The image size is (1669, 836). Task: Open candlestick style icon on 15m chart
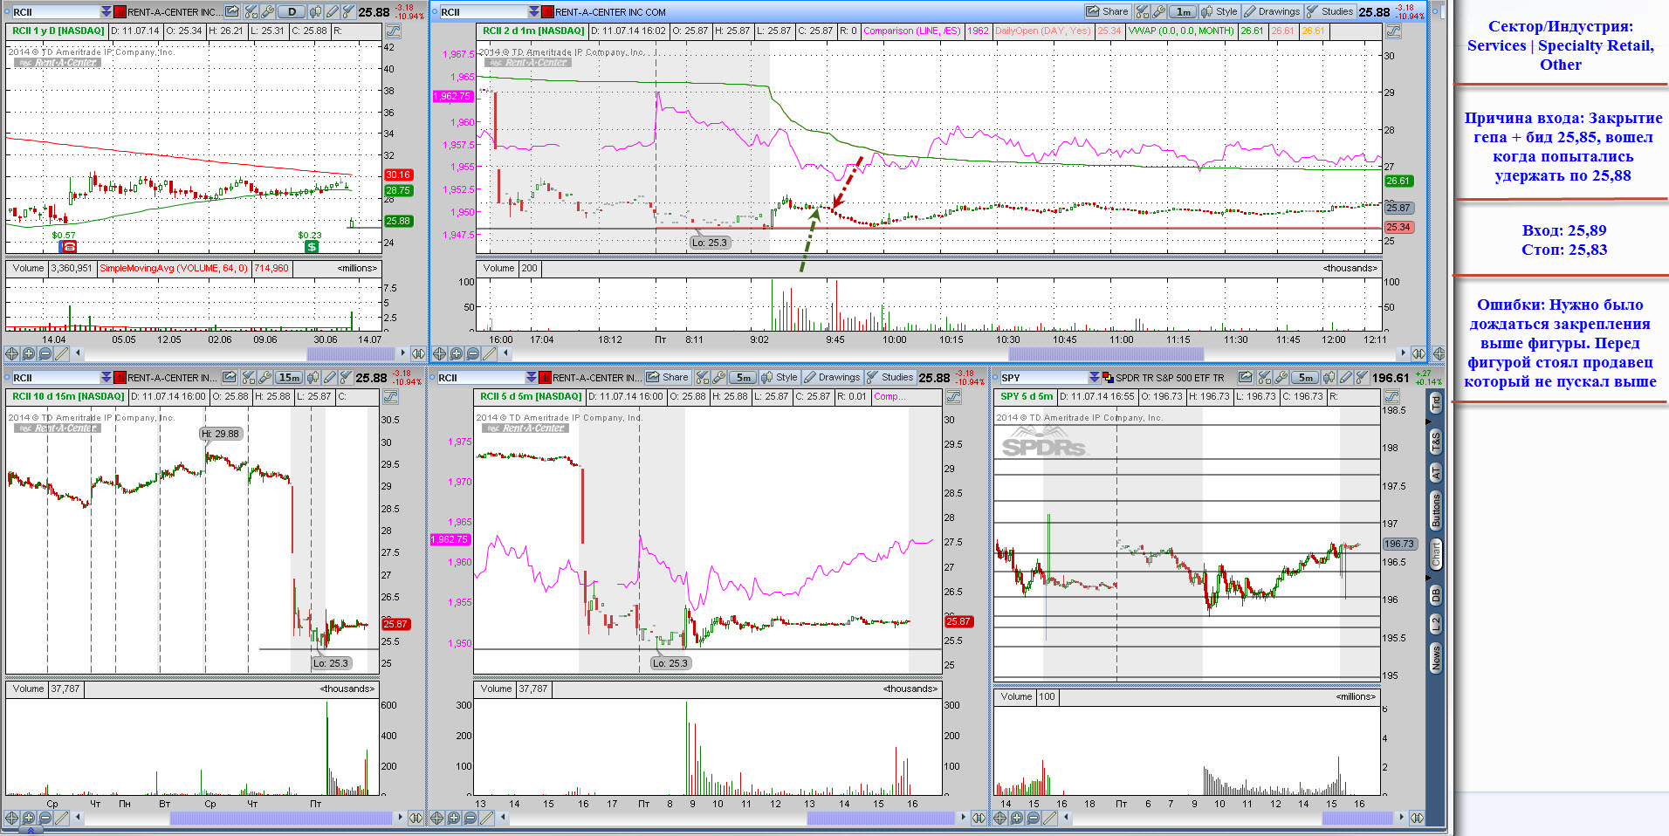tap(313, 377)
